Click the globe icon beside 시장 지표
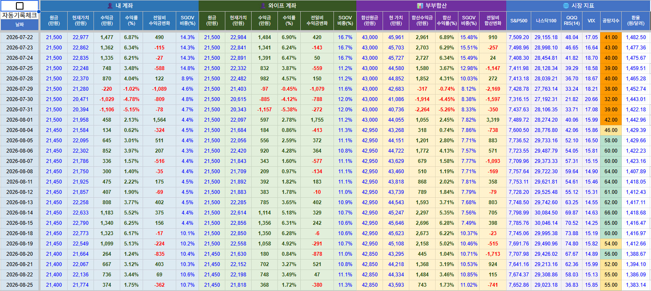Screen dimensions: 651x291 coord(566,6)
